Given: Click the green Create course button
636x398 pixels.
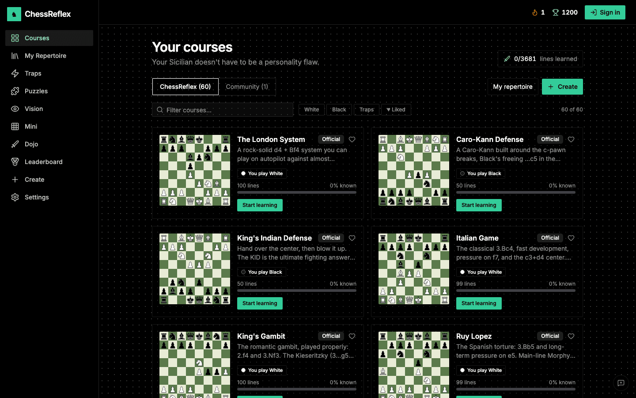Looking at the screenshot, I should click(562, 87).
